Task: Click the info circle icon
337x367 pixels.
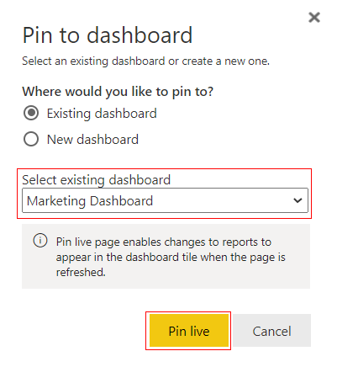Action: click(x=40, y=241)
